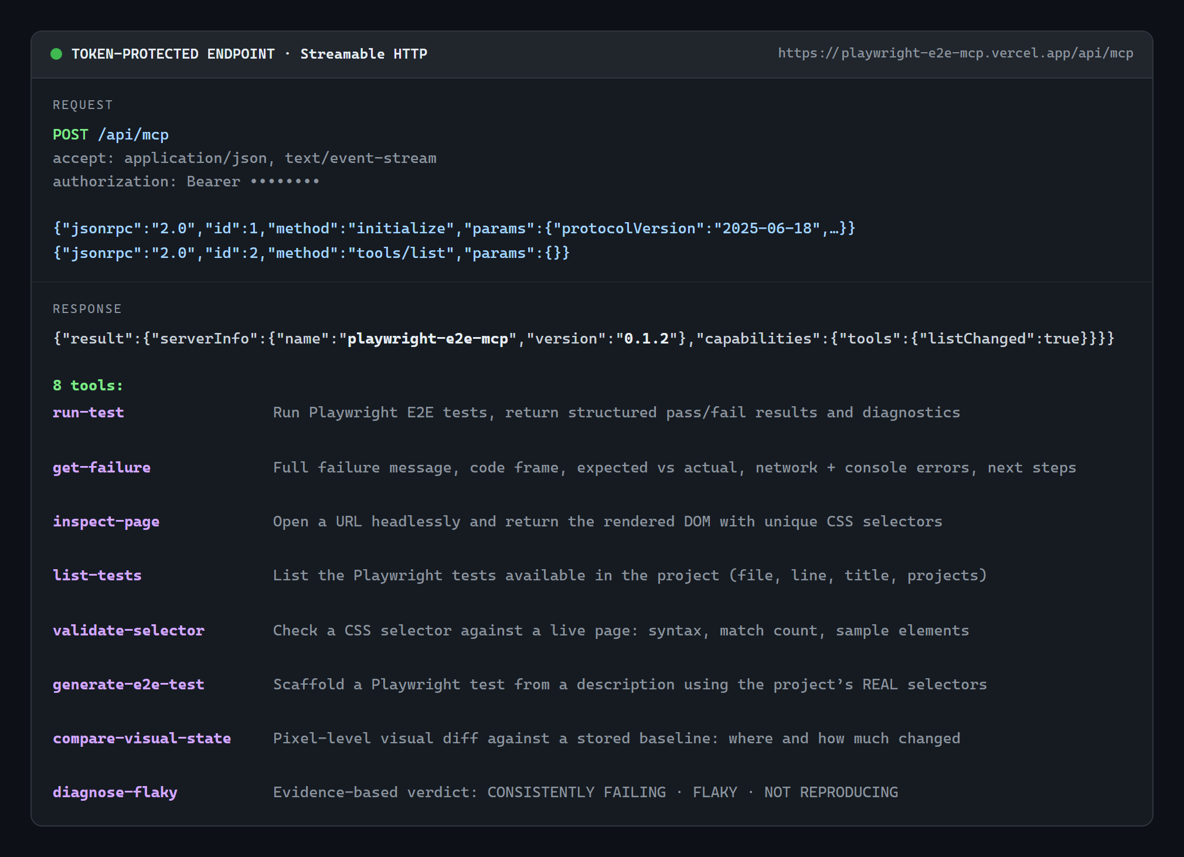Click the validate-selector tool name
1184x857 pixels.
point(128,631)
